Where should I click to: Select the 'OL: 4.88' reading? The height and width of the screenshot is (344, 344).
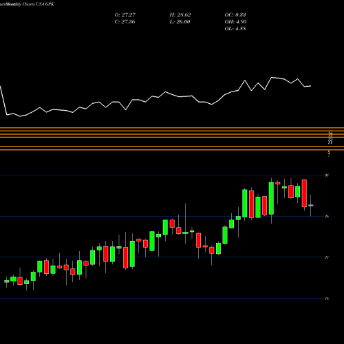click(x=235, y=29)
